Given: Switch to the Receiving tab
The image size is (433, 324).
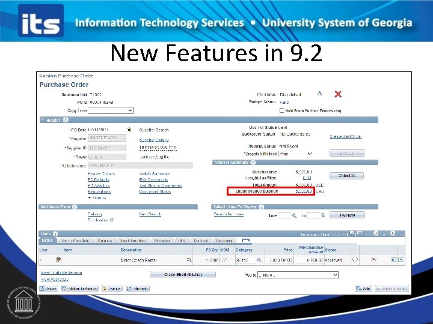Looking at the screenshot, I should point(224,241).
